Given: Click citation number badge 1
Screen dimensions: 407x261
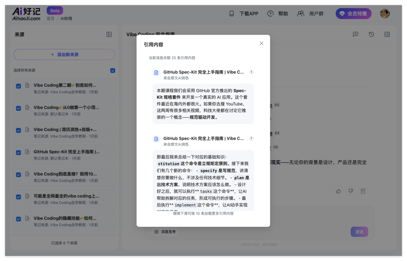Looking at the screenshot, I should 251,72.
